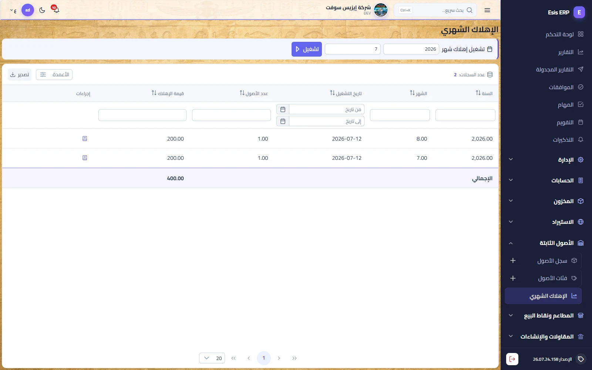Click single left arrow pagination button
This screenshot has height=370, width=592.
click(x=249, y=358)
